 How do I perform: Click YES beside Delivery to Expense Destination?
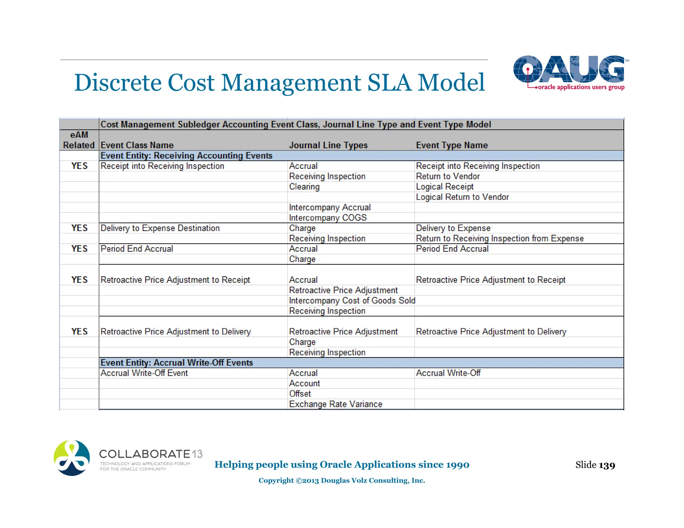(79, 228)
